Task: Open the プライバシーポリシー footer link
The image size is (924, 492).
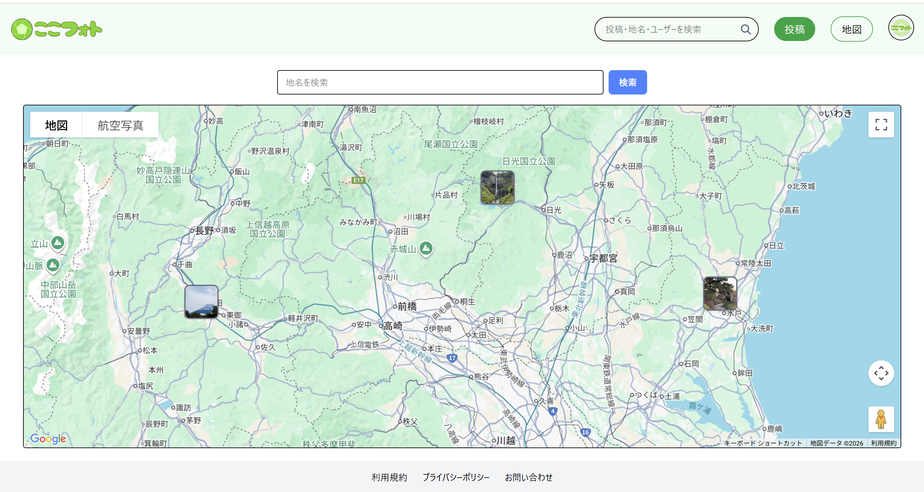Action: [456, 477]
